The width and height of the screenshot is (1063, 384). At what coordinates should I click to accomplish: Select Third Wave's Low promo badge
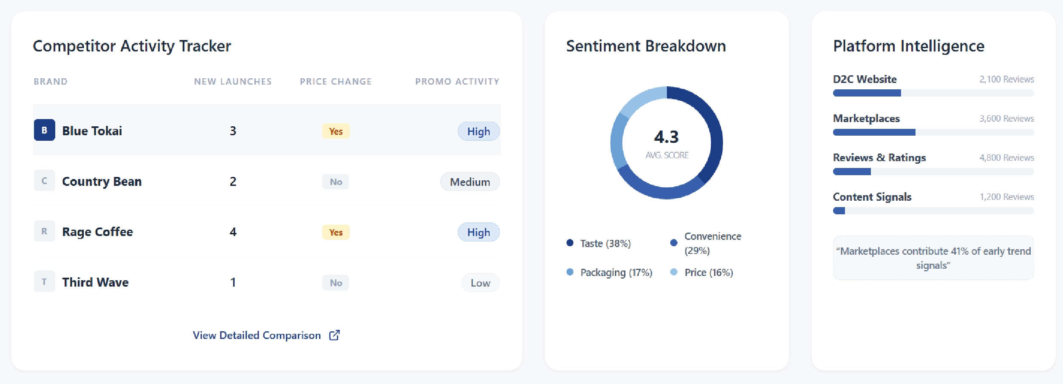[x=480, y=283]
